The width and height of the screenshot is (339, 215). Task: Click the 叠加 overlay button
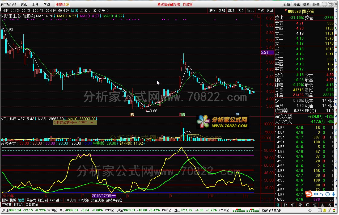point(222,10)
